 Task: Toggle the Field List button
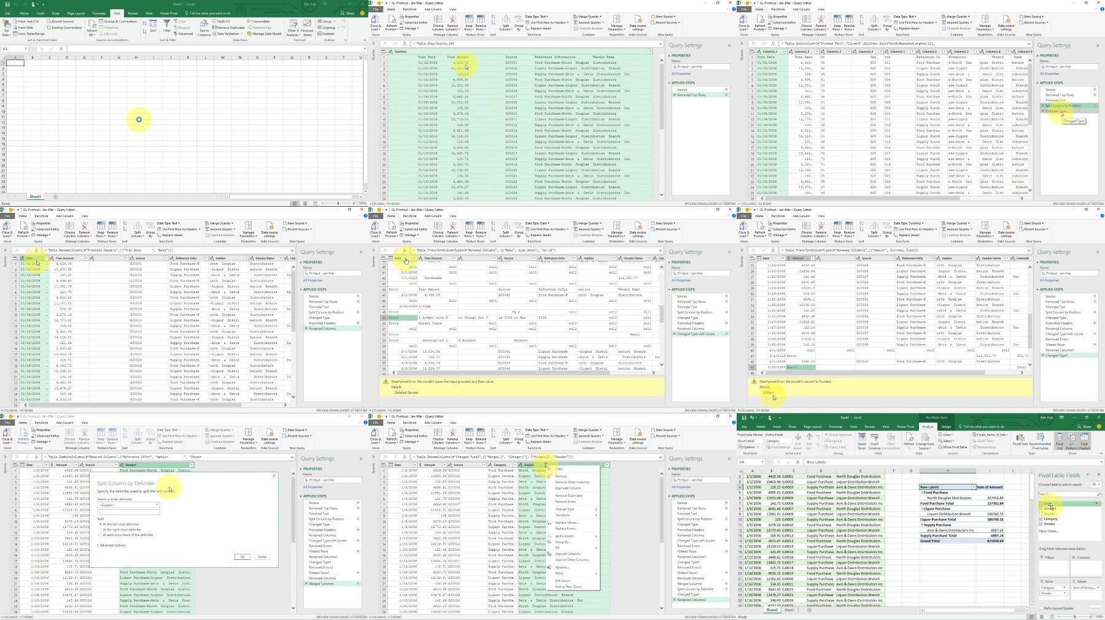1060,442
